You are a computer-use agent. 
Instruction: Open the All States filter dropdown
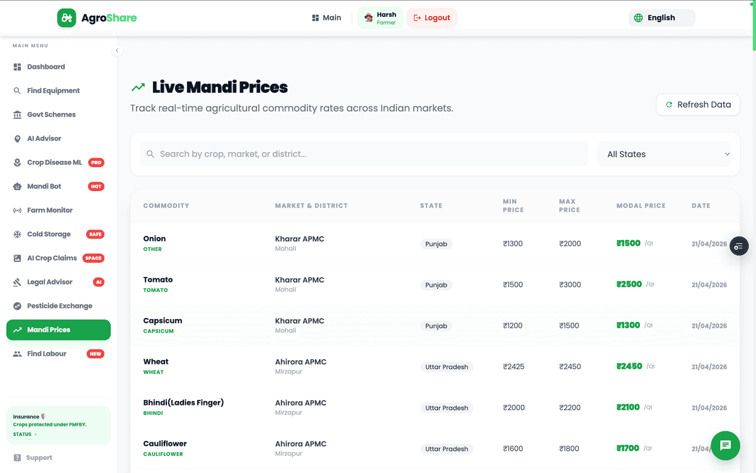tap(668, 154)
